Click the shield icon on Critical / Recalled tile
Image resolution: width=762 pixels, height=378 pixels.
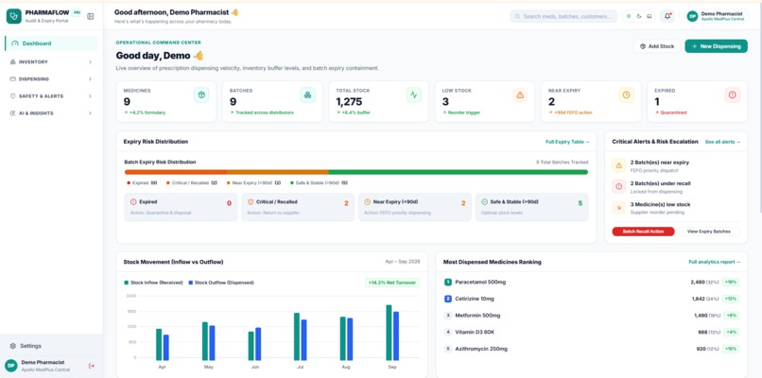(x=251, y=201)
